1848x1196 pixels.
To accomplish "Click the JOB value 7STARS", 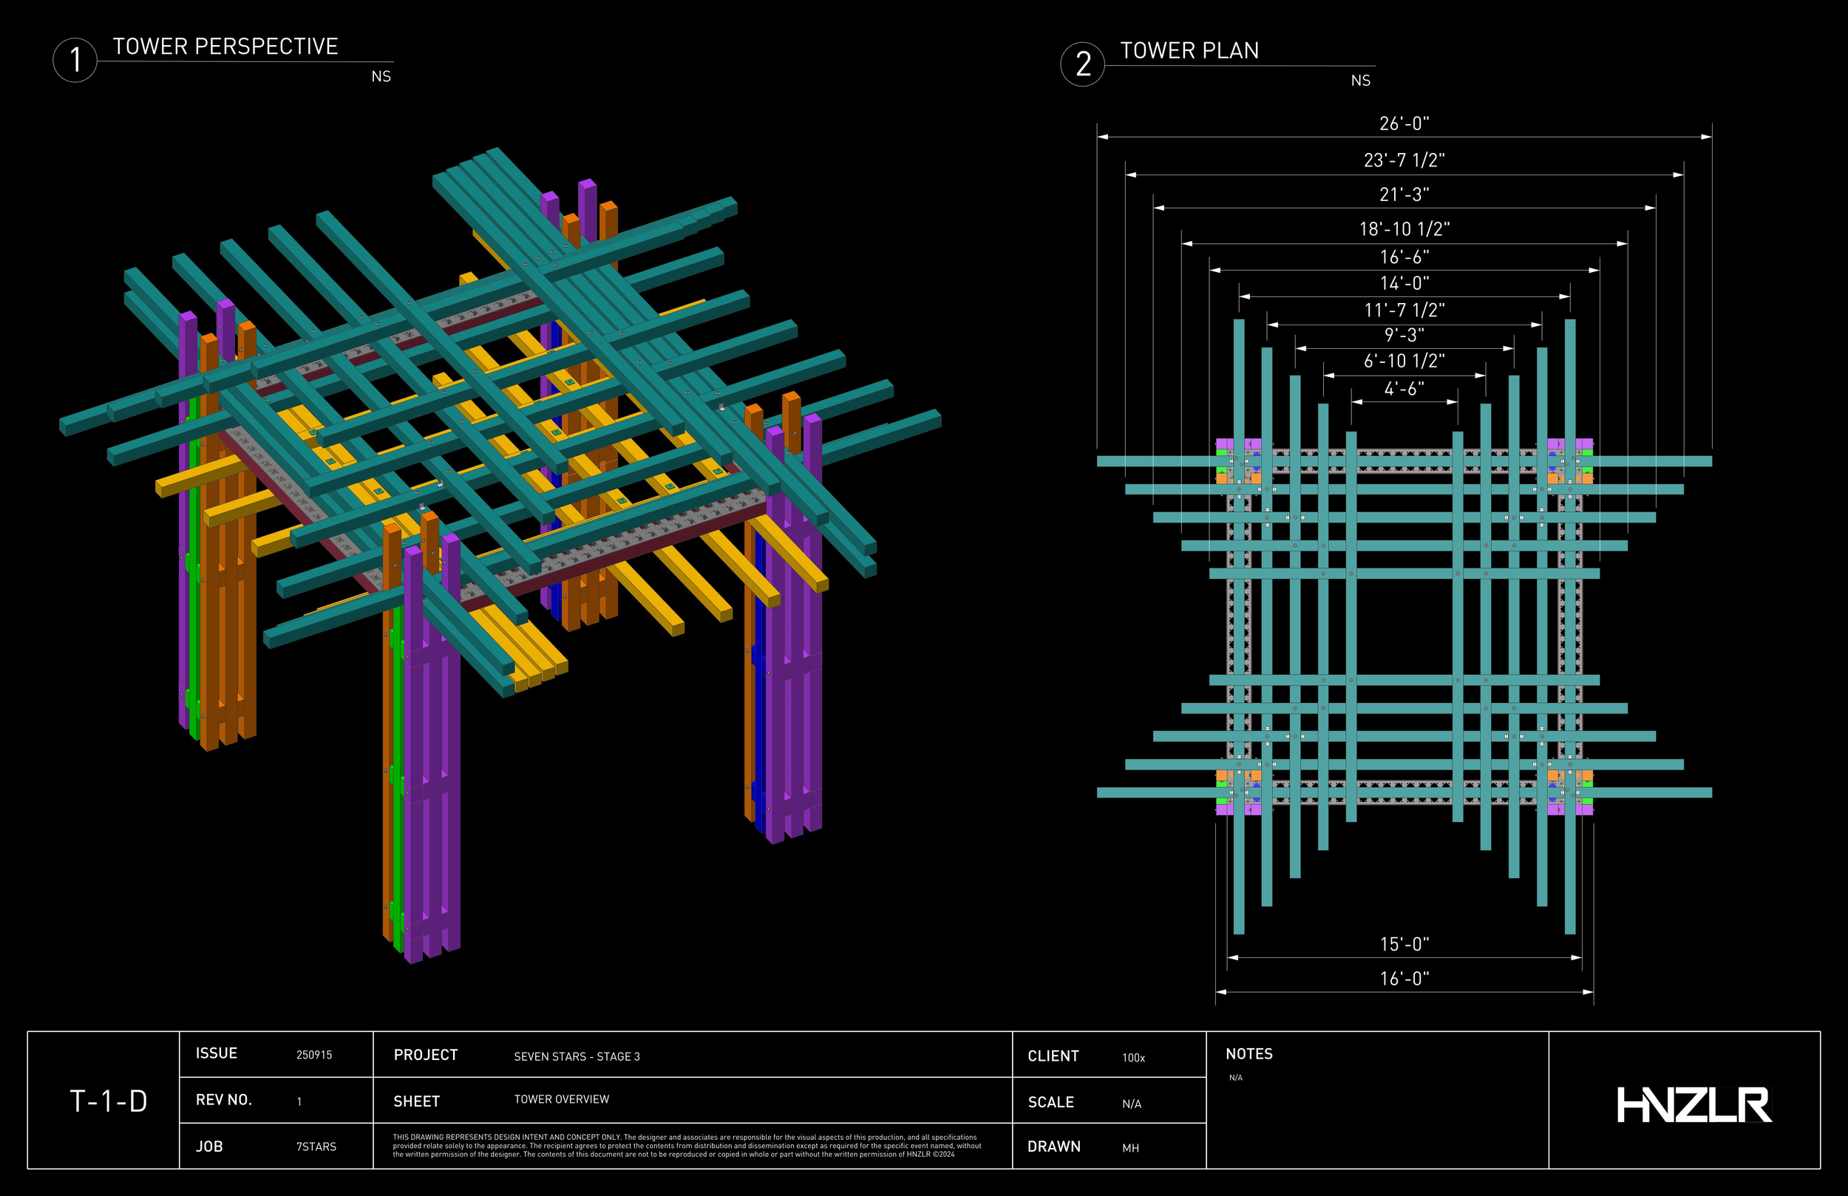I will tap(316, 1147).
